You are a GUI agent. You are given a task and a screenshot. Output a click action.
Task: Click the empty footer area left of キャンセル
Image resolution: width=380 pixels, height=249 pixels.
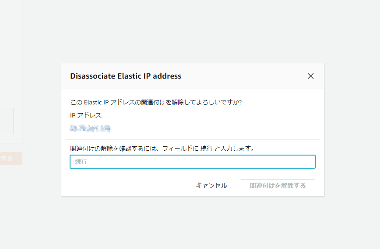click(x=127, y=186)
